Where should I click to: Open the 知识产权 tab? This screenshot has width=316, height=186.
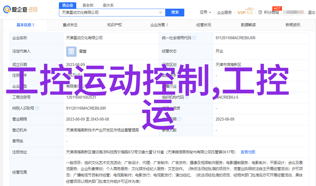click(x=114, y=25)
